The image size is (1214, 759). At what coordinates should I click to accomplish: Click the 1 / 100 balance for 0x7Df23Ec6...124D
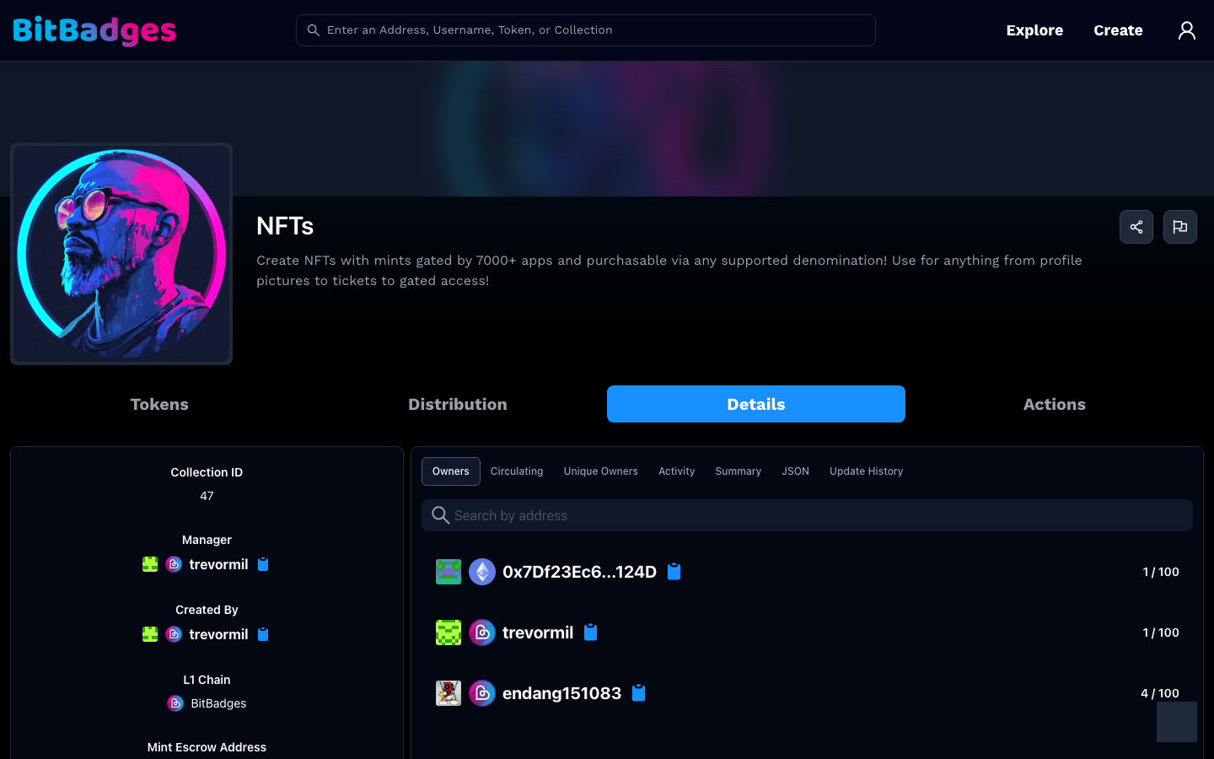pyautogui.click(x=1161, y=572)
